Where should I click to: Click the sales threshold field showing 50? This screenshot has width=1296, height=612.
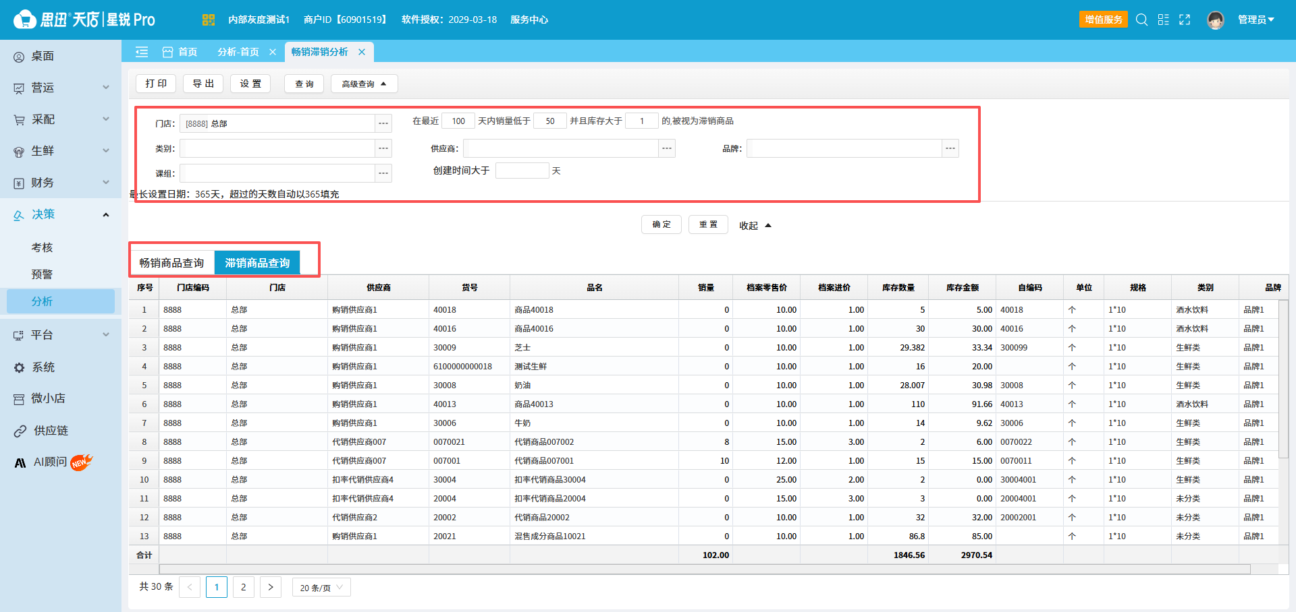point(550,121)
